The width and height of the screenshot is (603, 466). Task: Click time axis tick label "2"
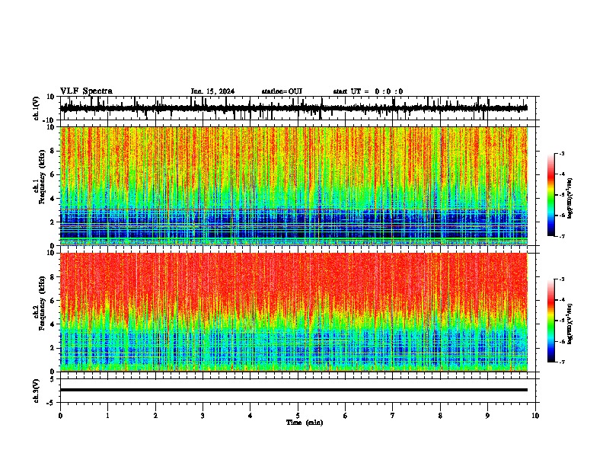coord(155,416)
